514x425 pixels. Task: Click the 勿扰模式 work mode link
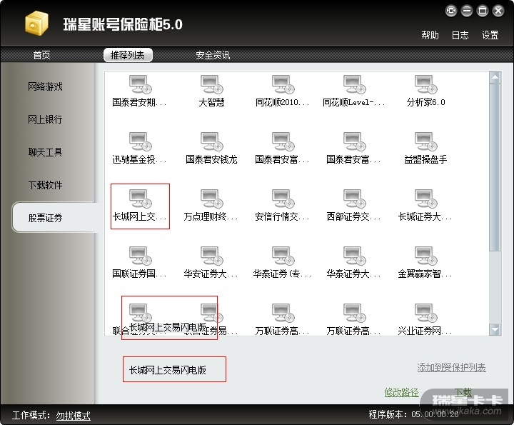[x=73, y=416]
